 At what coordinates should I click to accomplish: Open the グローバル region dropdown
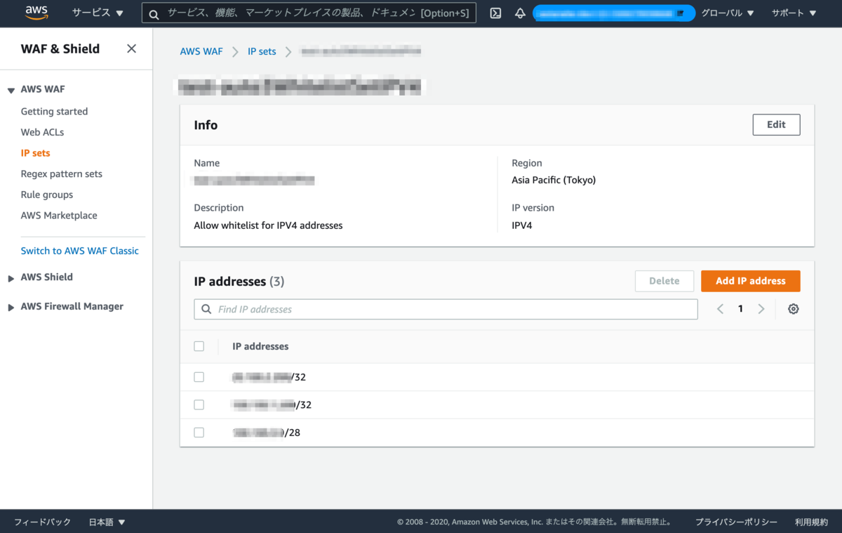click(x=728, y=13)
